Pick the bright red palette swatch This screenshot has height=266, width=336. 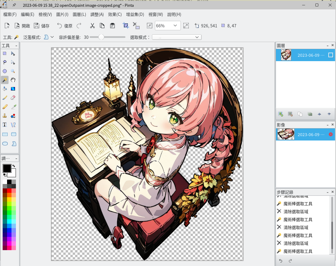pos(9,190)
